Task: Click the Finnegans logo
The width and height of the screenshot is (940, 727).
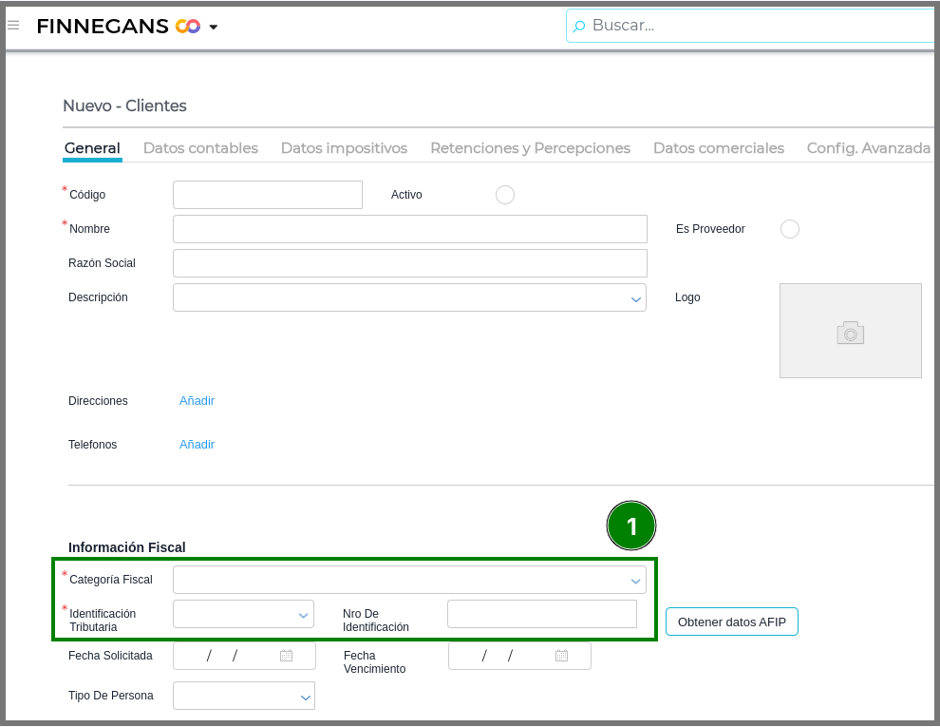Action: pos(118,27)
